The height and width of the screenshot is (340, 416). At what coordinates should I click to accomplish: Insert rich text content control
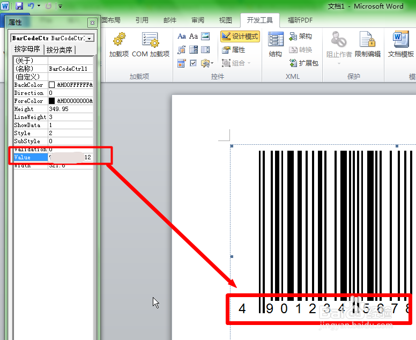tap(182, 36)
